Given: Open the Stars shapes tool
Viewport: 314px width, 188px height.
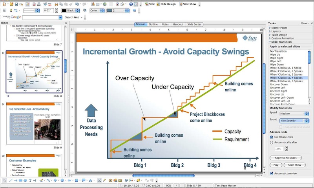Looking at the screenshot, I should pos(91,181).
